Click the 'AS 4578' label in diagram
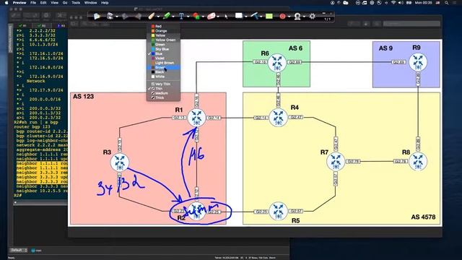Image resolution: width=462 pixels, height=260 pixels. [423, 217]
